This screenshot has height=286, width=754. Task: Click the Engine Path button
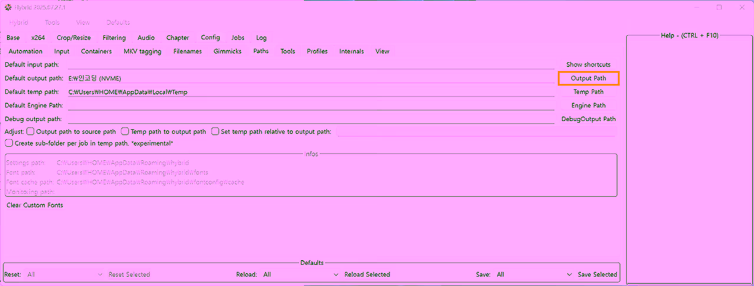(588, 105)
